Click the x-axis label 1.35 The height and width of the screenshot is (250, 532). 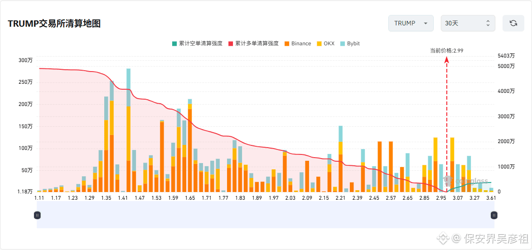[x=106, y=198]
